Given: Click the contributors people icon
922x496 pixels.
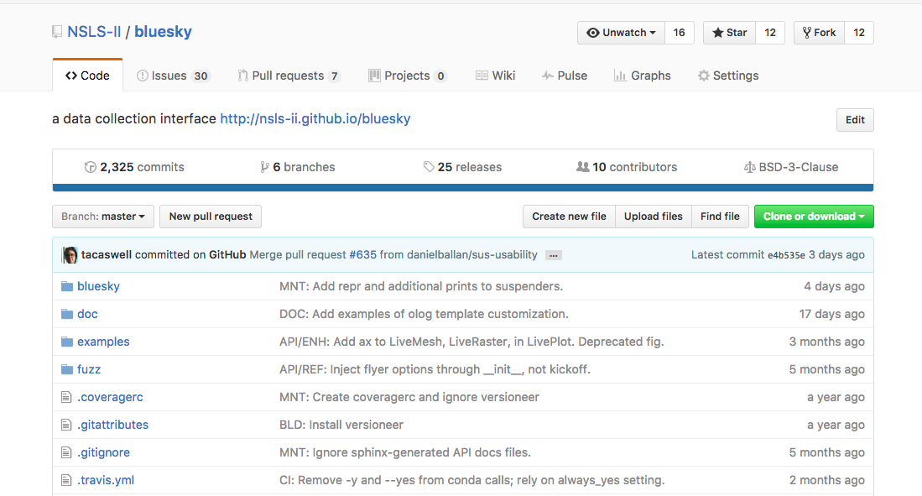Looking at the screenshot, I should point(582,167).
